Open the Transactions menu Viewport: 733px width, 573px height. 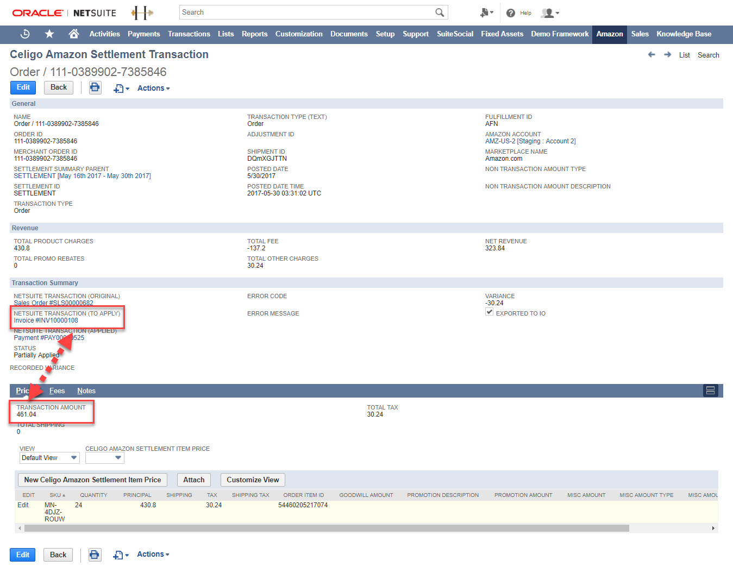click(189, 34)
